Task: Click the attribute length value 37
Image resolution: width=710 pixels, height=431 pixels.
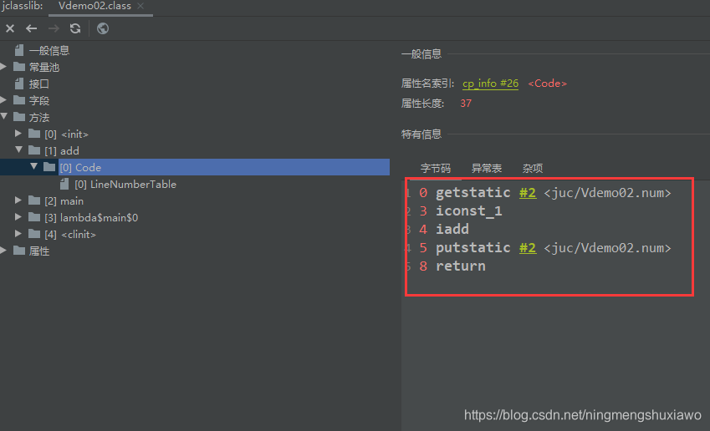Action: click(466, 104)
